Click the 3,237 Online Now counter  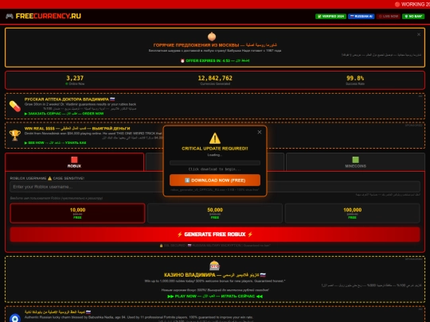pos(75,80)
